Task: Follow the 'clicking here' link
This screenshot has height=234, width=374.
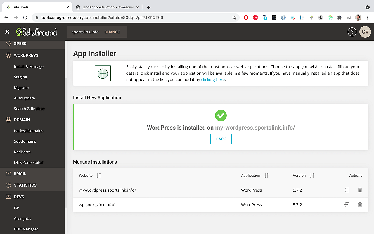Action: click(213, 80)
